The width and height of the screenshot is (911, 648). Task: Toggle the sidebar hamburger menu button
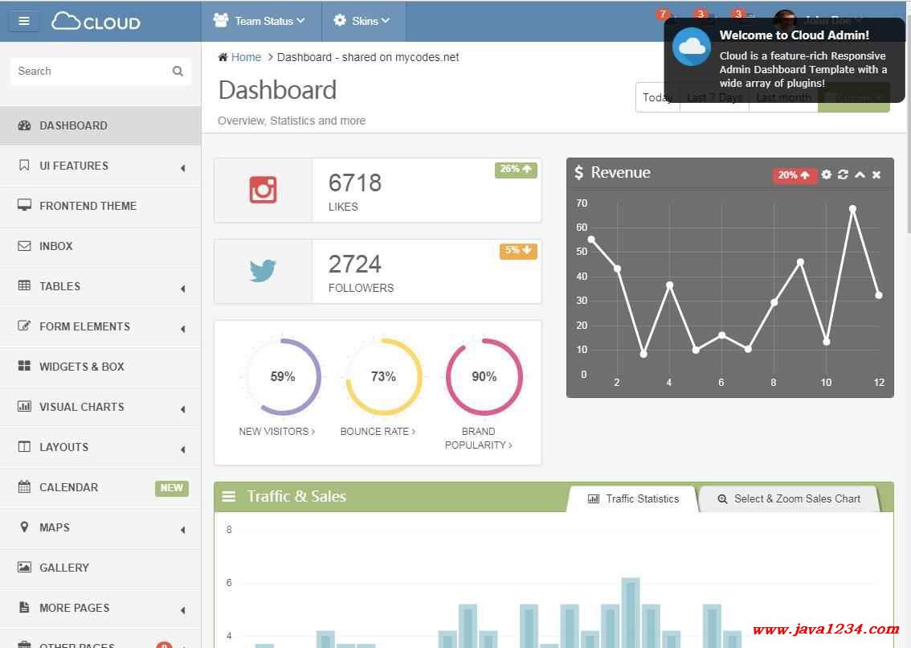coord(24,21)
